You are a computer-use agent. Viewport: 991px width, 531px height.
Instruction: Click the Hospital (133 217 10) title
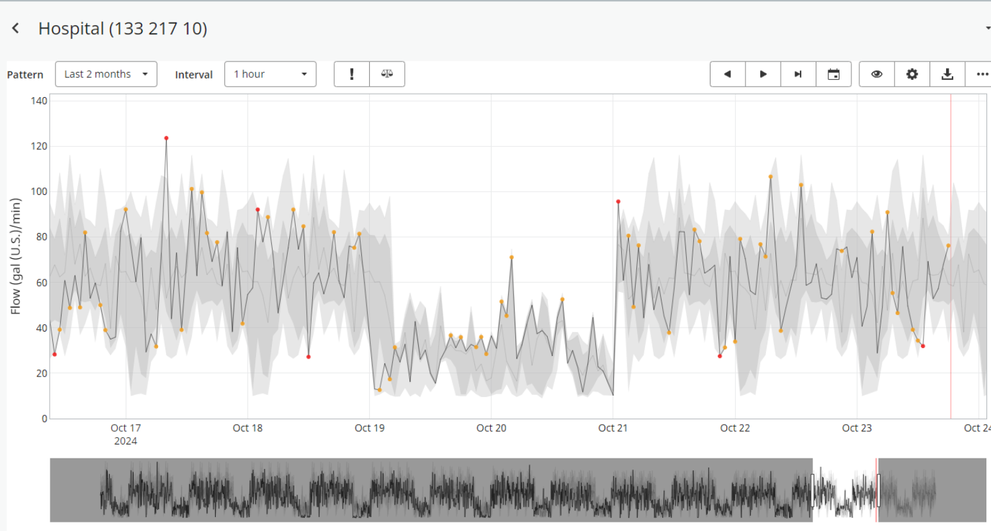click(122, 28)
